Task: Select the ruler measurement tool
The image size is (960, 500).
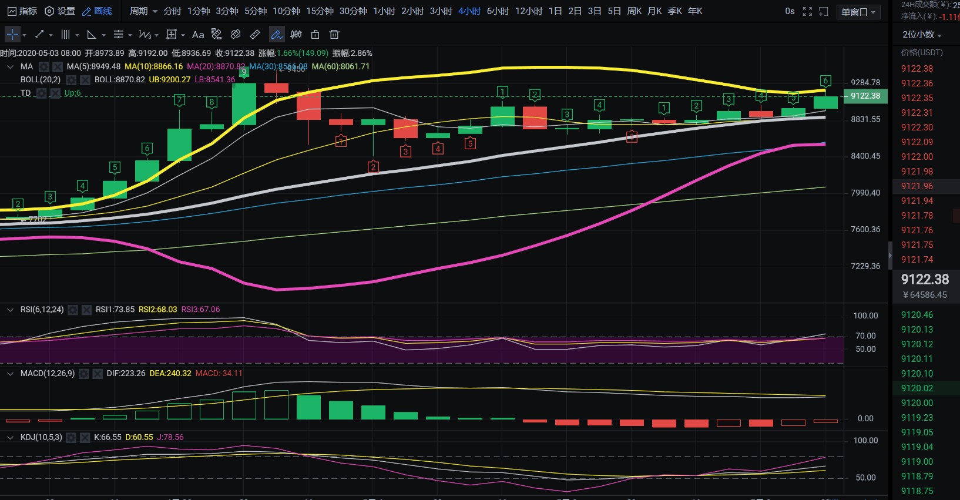Action: [x=255, y=35]
